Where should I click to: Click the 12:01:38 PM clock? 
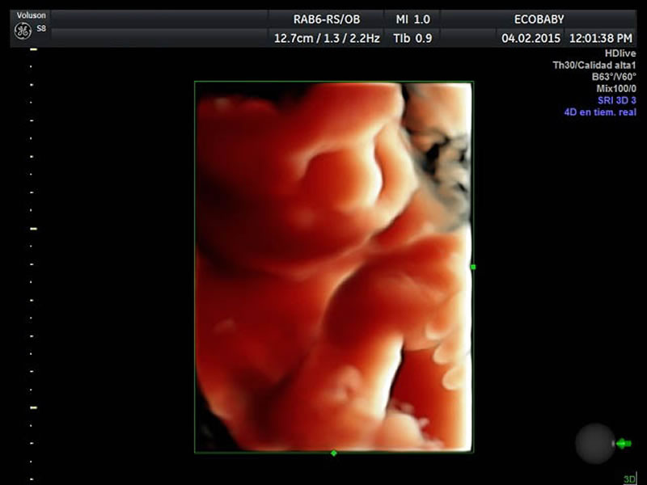(x=601, y=37)
